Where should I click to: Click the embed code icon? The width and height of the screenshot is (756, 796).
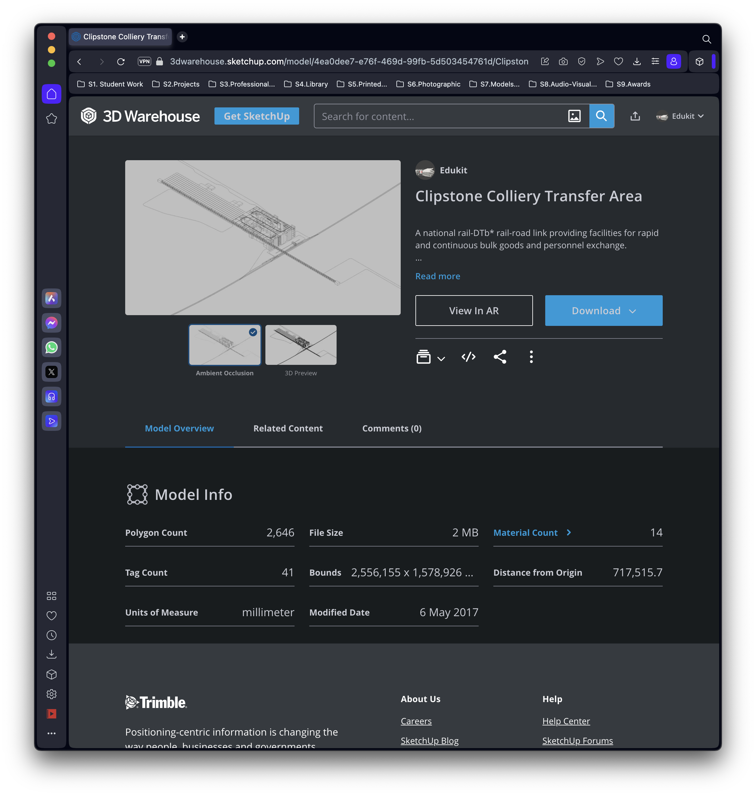468,357
